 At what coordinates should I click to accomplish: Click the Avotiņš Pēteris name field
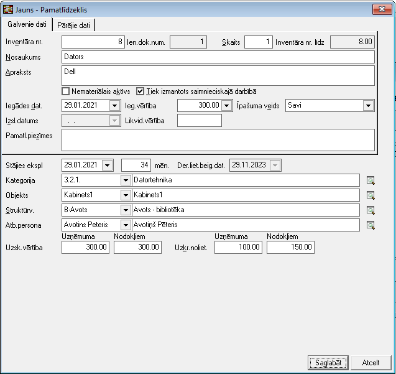246,225
